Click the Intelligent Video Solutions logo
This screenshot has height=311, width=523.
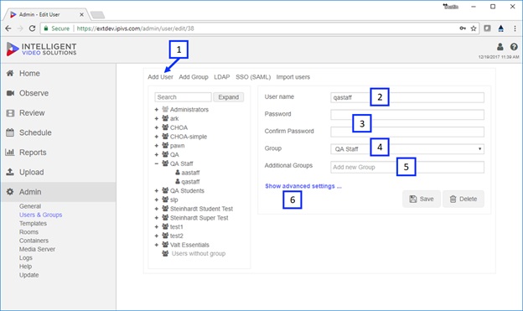point(41,49)
